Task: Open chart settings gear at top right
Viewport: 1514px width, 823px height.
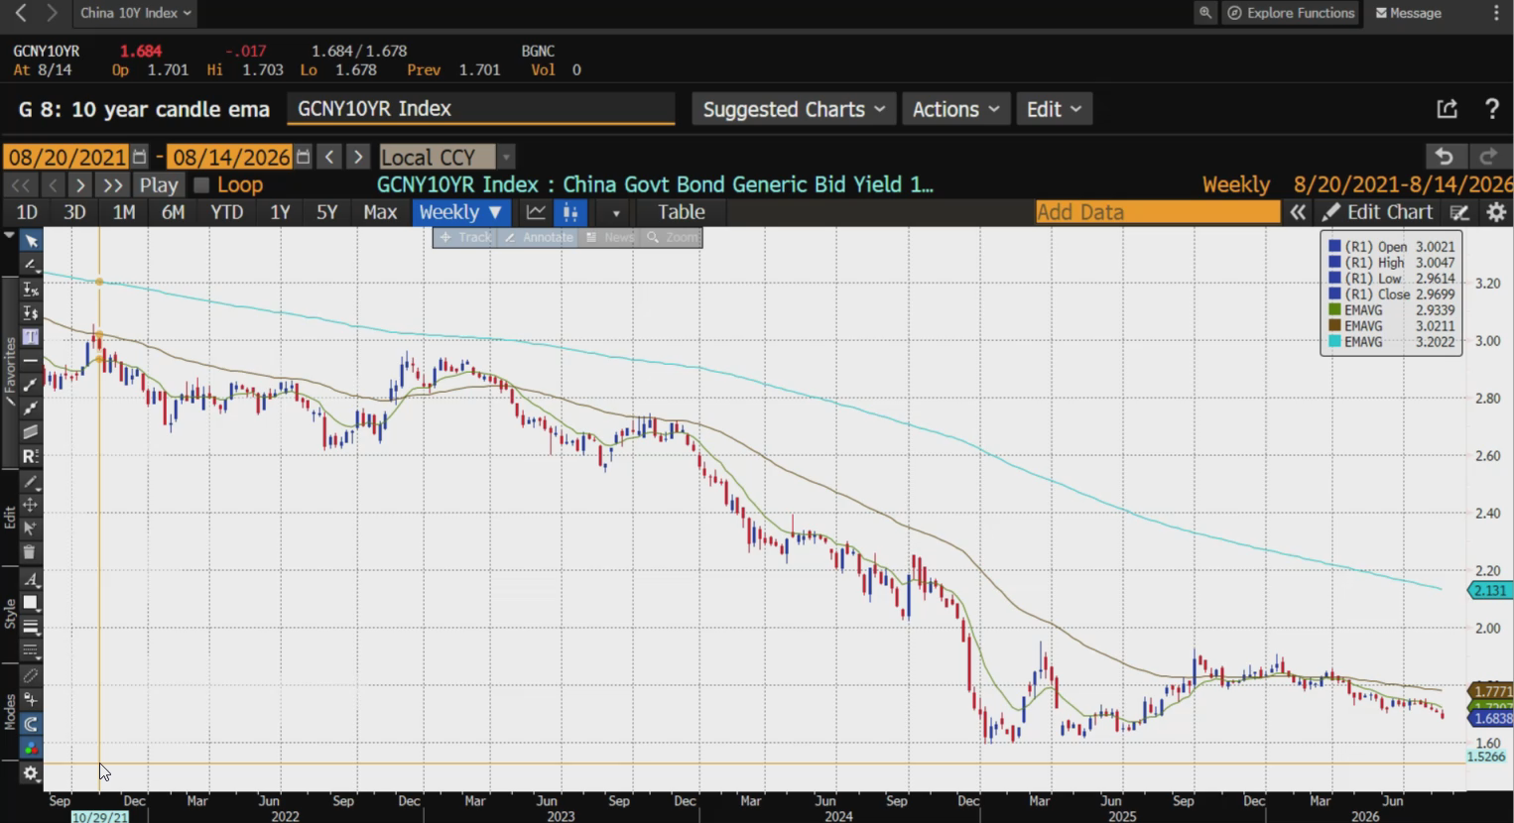Action: 1496,212
